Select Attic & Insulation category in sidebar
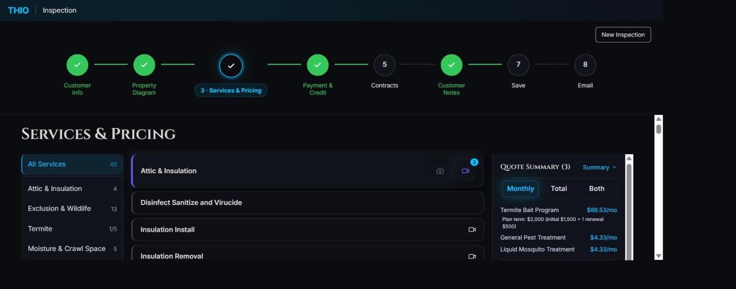 click(x=72, y=189)
